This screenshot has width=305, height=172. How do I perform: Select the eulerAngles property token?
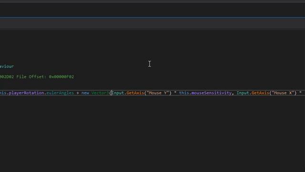(x=60, y=93)
